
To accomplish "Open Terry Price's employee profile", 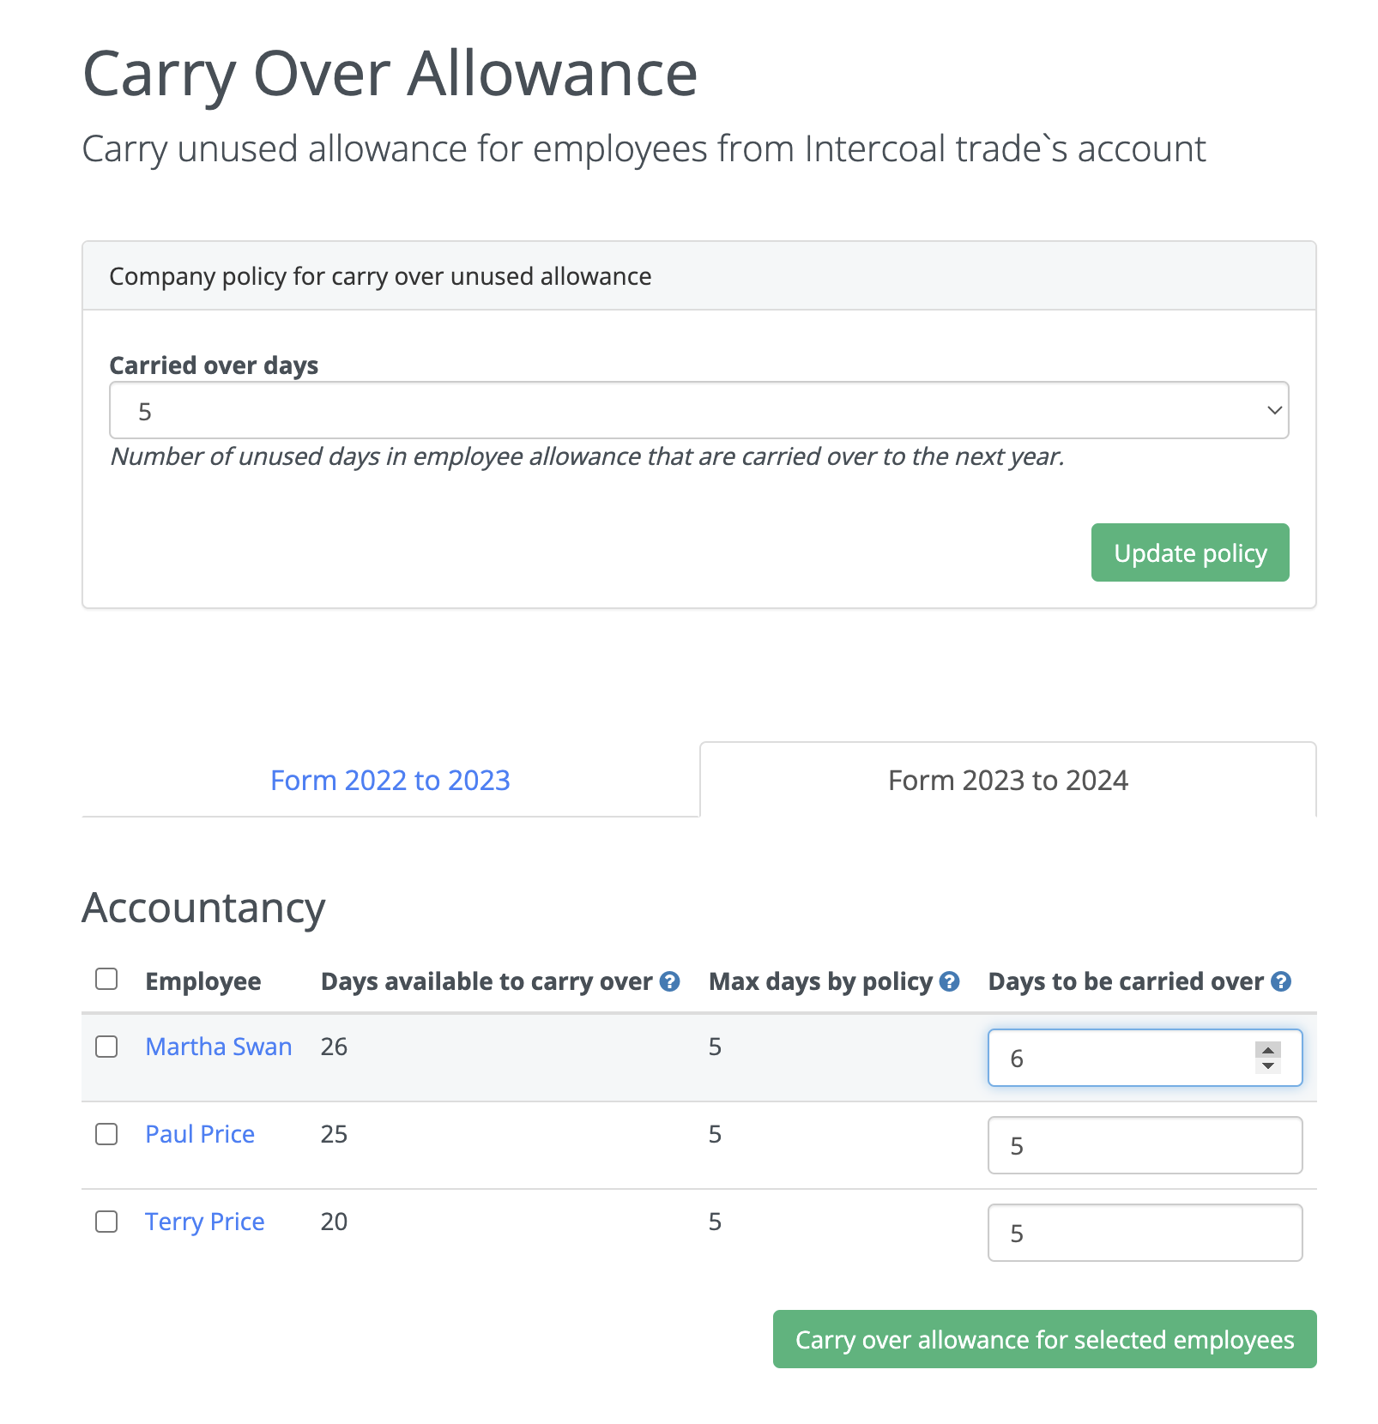I will pyautogui.click(x=205, y=1222).
